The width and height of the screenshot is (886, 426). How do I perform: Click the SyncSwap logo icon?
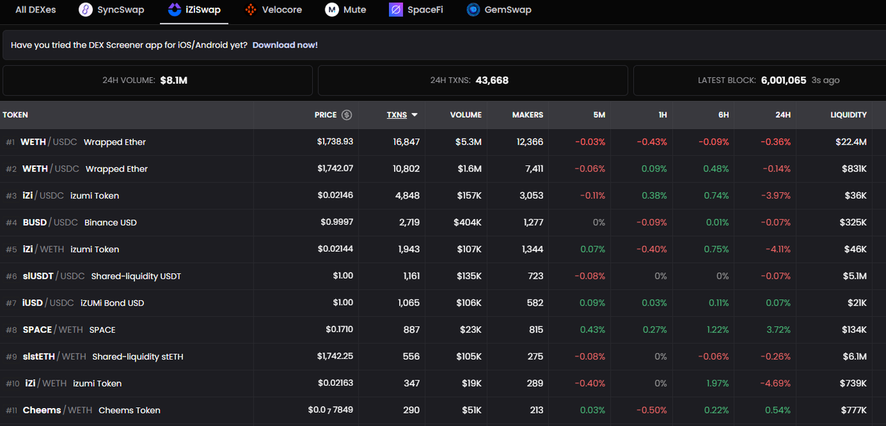84,10
